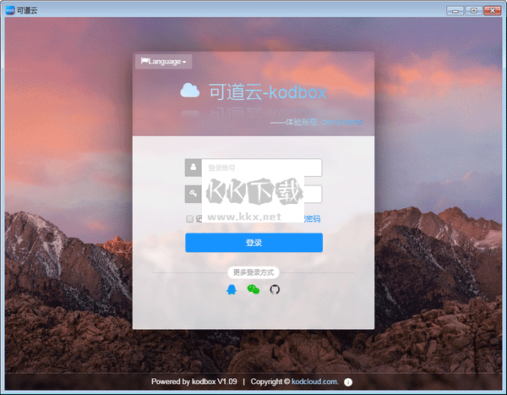
Task: Log in with the QQ penguin icon
Action: 232,289
